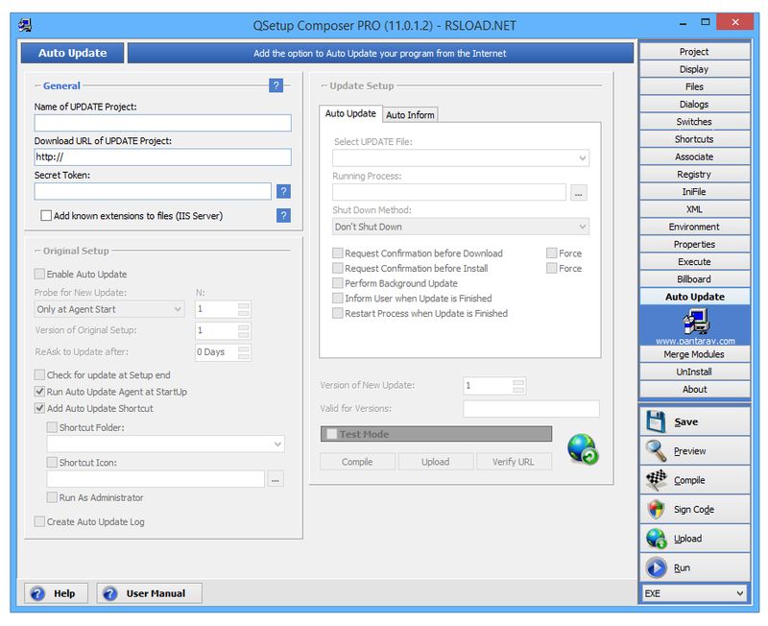Adjust the Version of Original Setup stepper

point(244,330)
